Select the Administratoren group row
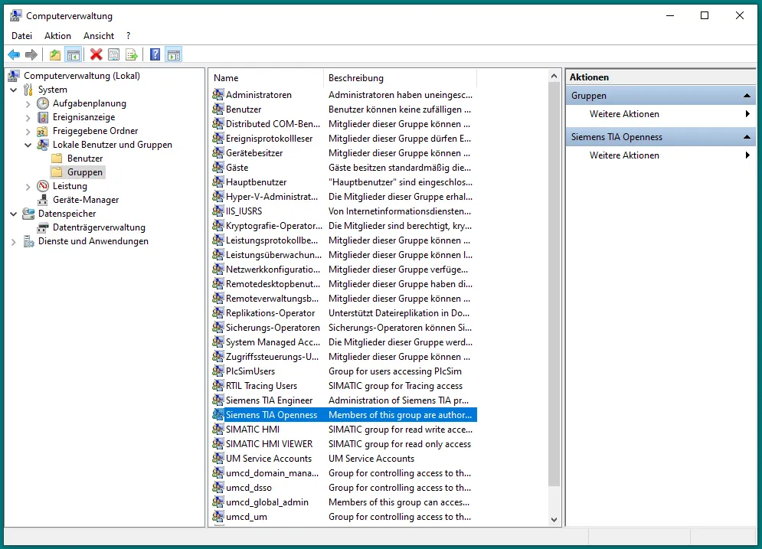Image resolution: width=762 pixels, height=549 pixels. click(x=344, y=95)
